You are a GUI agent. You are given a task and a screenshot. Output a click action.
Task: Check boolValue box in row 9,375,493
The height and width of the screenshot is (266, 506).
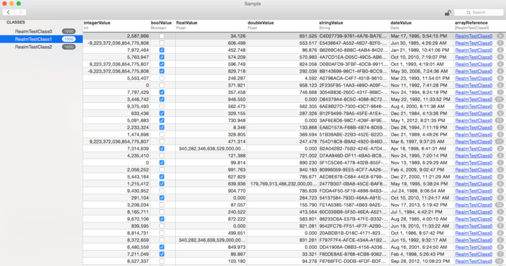click(x=162, y=106)
